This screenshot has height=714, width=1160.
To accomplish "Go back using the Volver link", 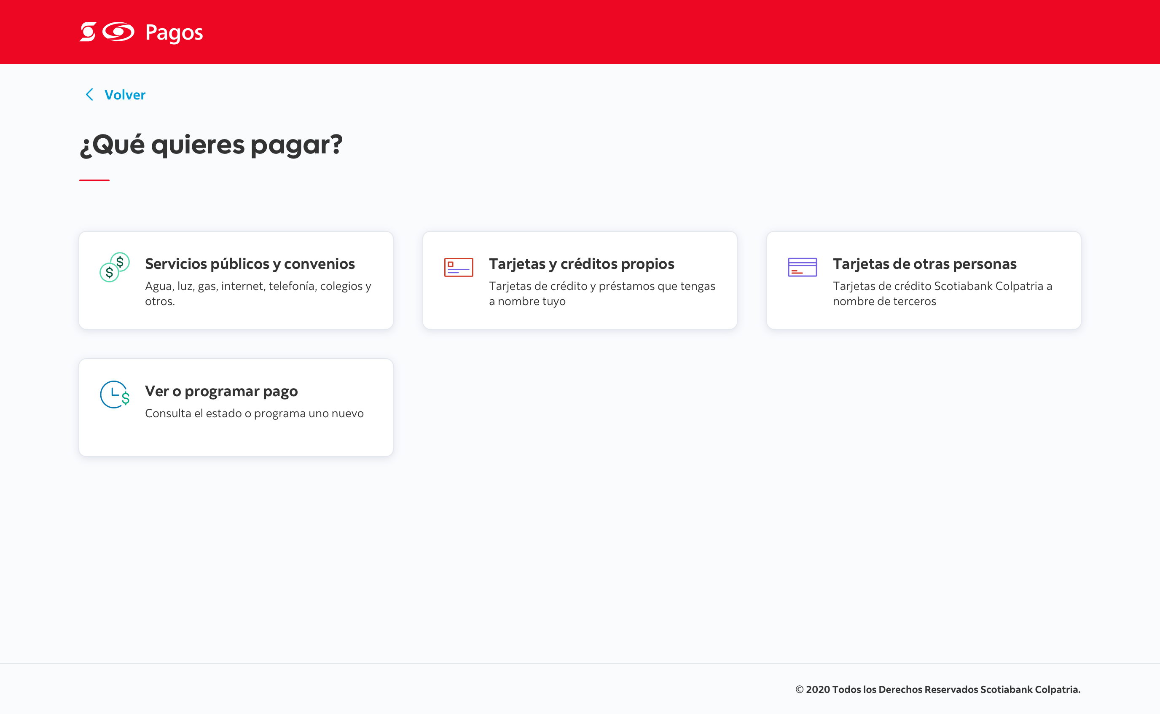I will click(125, 95).
